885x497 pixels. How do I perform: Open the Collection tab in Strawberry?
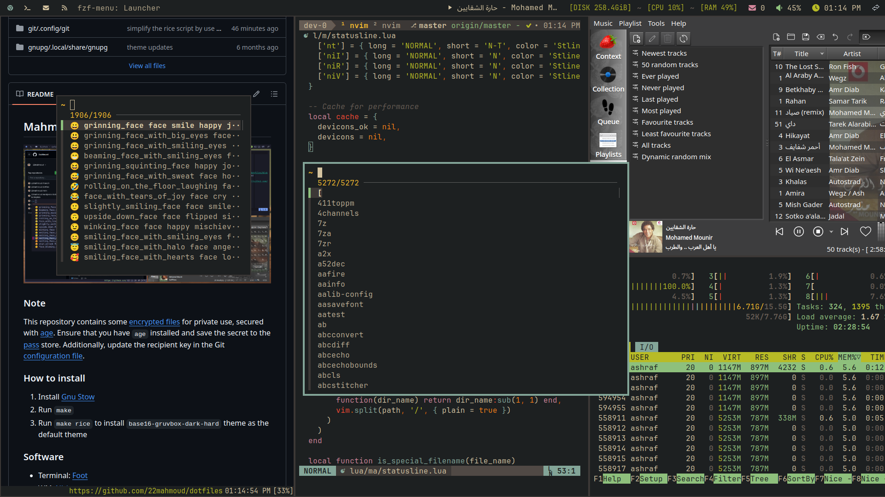[x=608, y=80]
